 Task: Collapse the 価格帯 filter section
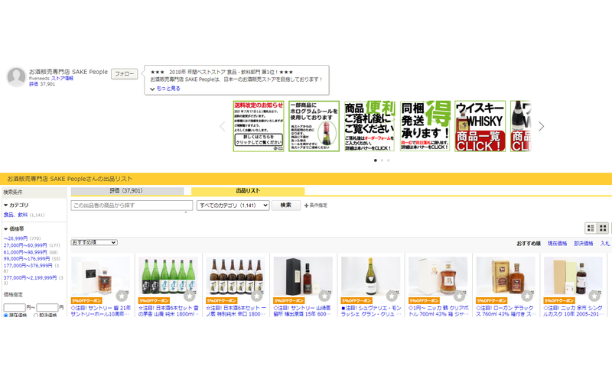click(x=14, y=228)
